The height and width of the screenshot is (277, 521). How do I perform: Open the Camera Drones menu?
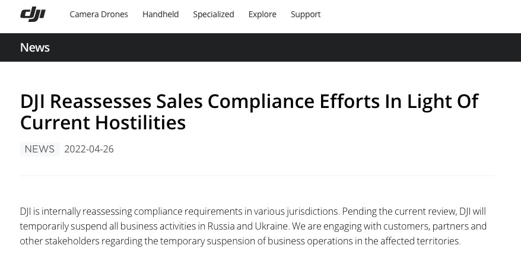pyautogui.click(x=99, y=14)
